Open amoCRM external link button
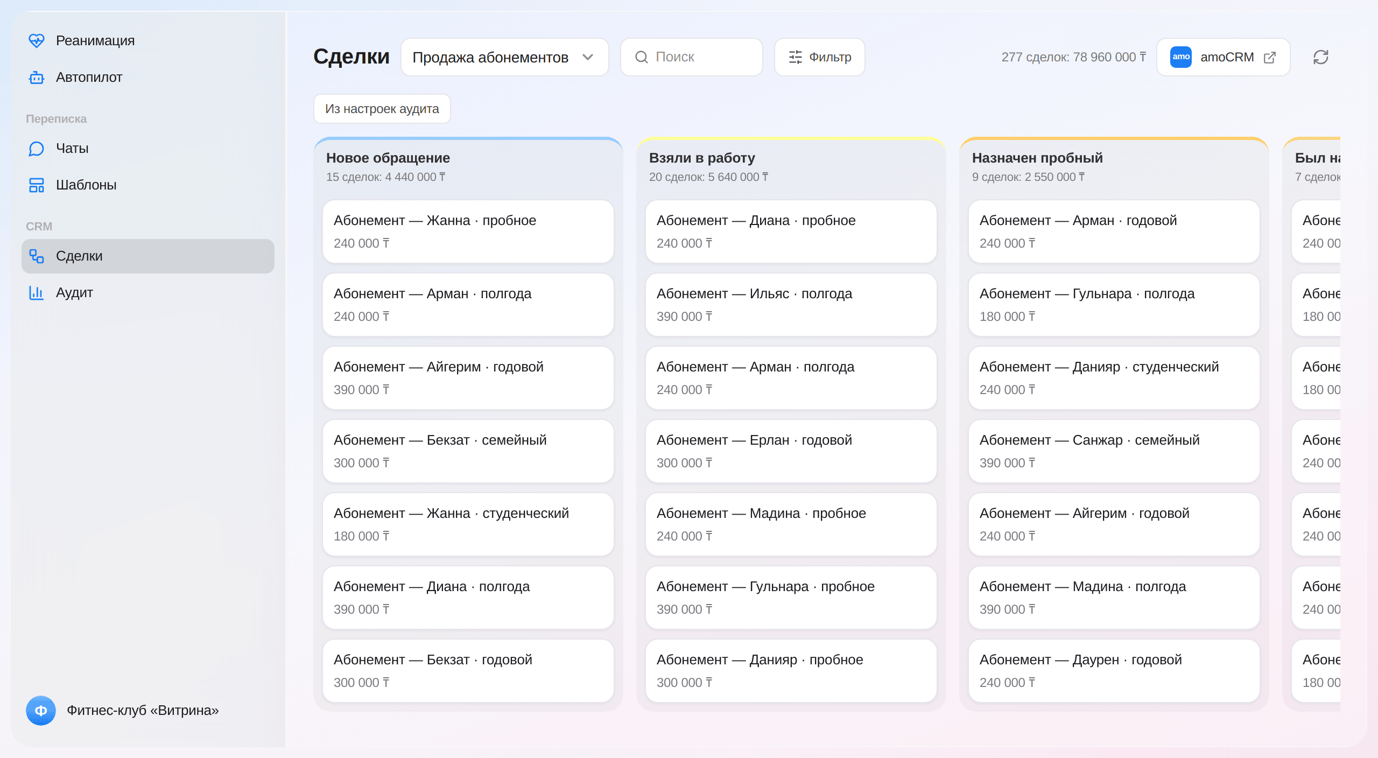 point(1224,57)
